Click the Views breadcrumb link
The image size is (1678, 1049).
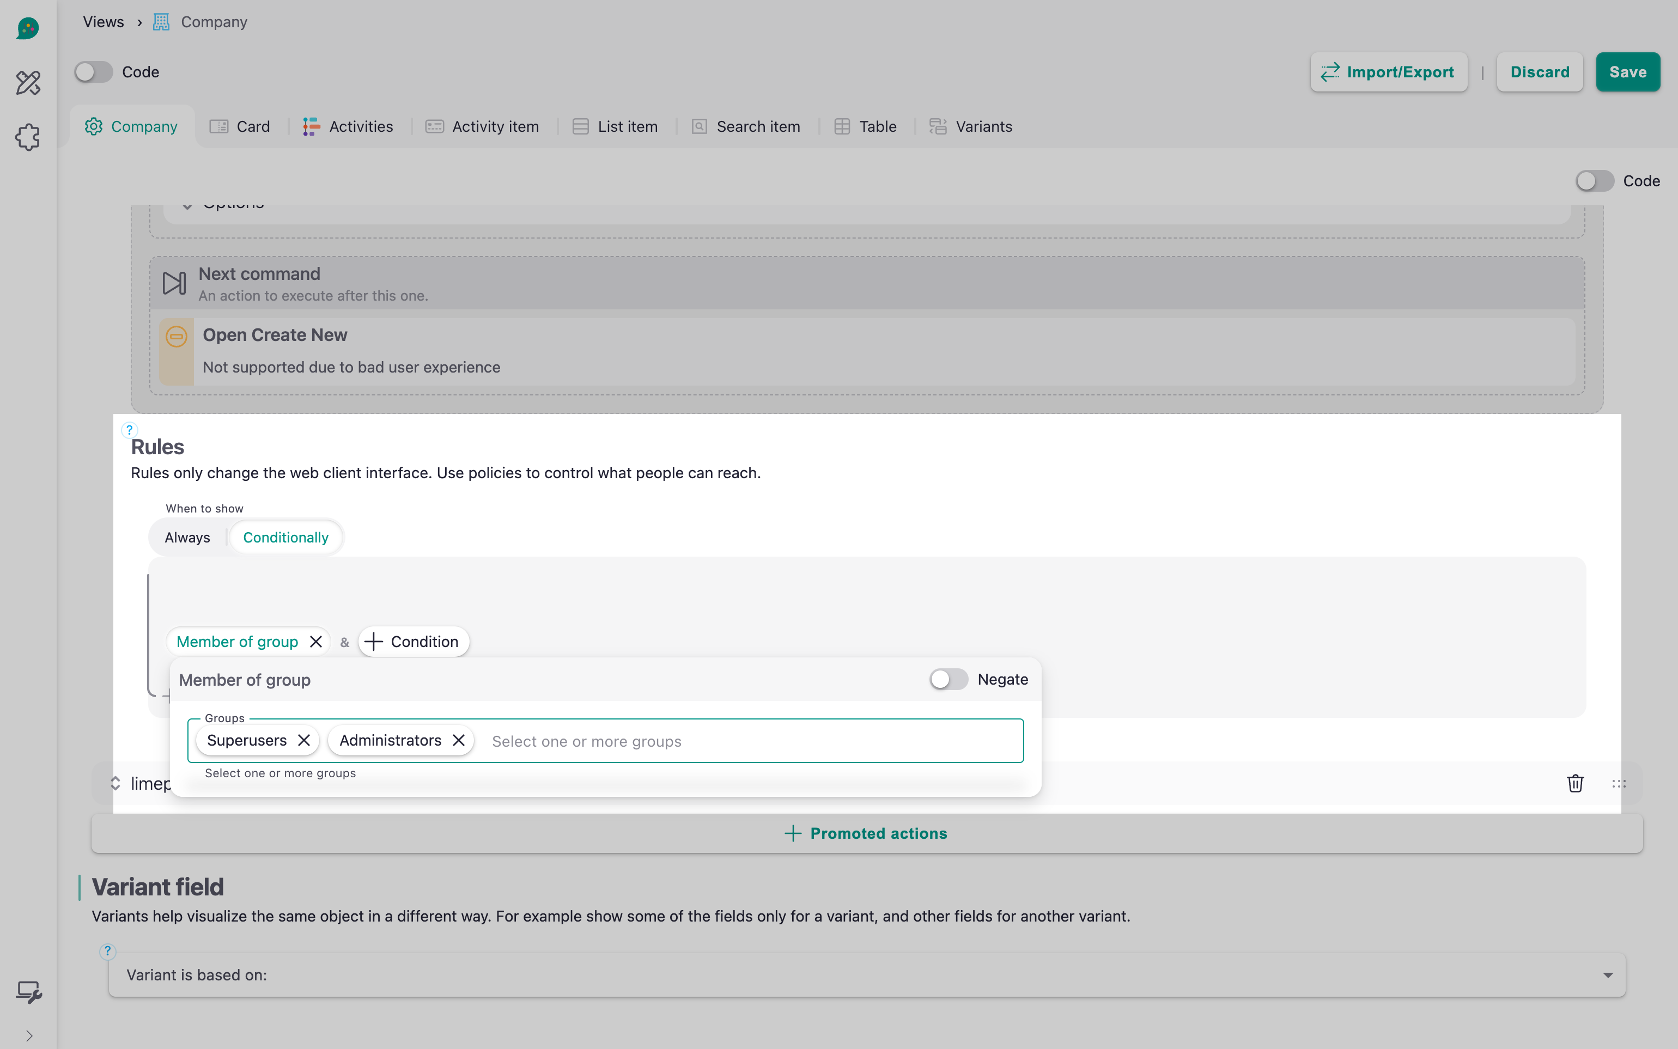(104, 22)
